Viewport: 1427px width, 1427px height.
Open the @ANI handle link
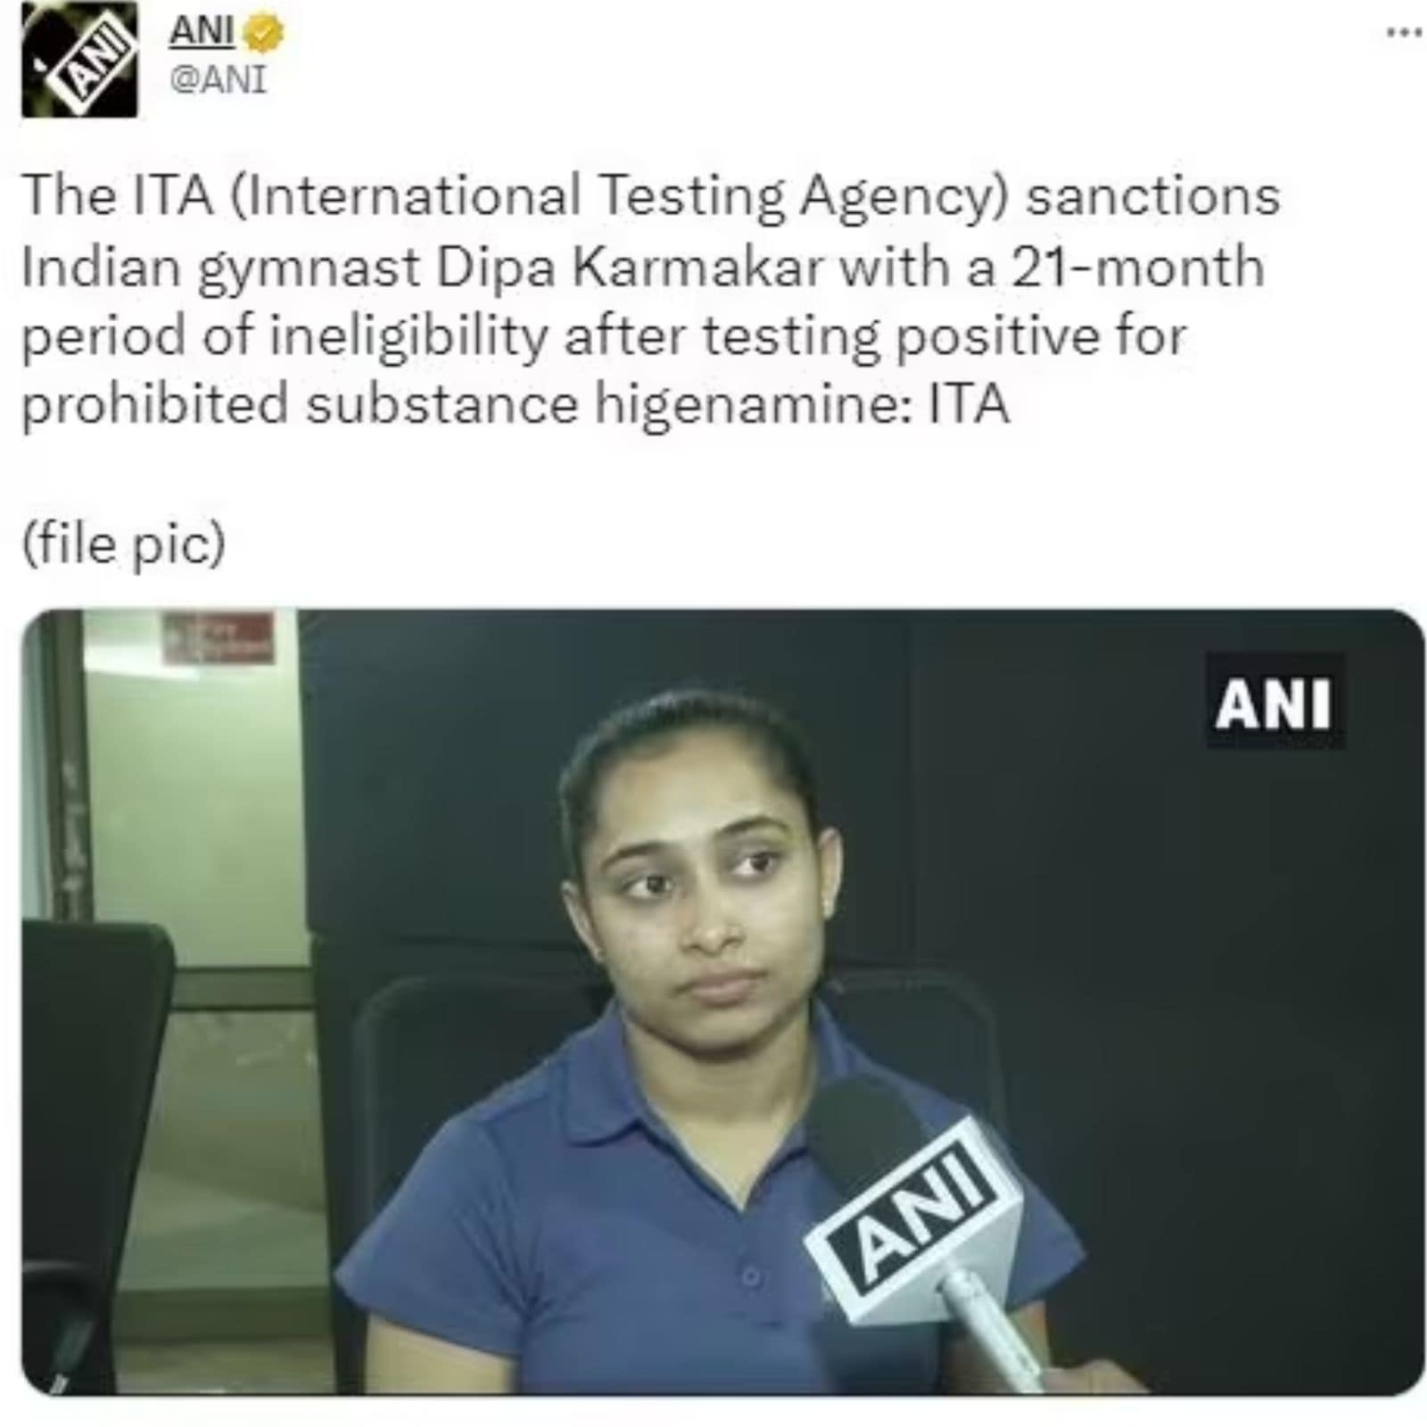tap(219, 80)
